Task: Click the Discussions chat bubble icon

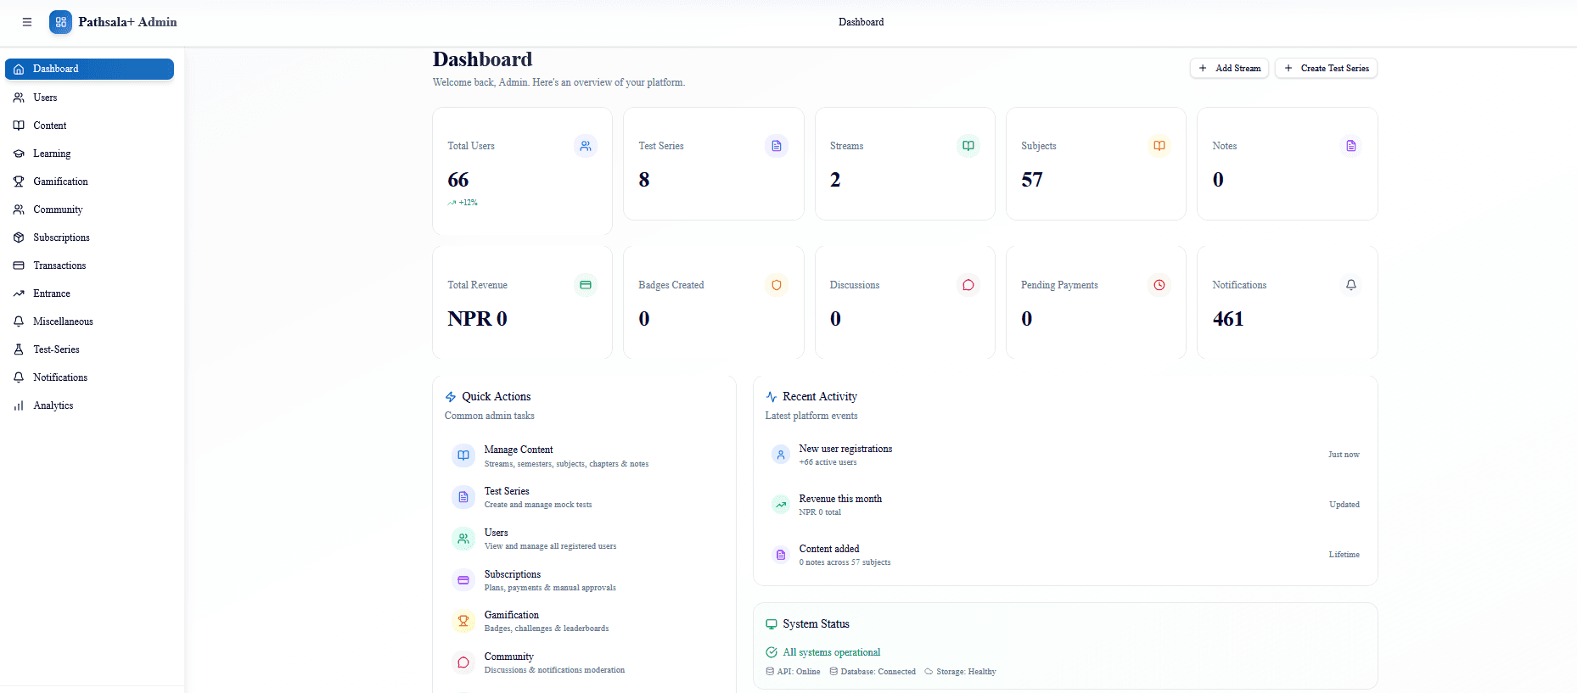Action: 968,285
